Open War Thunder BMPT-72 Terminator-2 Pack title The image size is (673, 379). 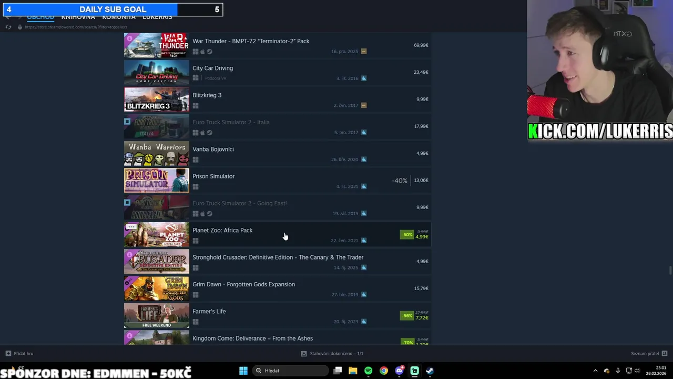[x=251, y=41]
